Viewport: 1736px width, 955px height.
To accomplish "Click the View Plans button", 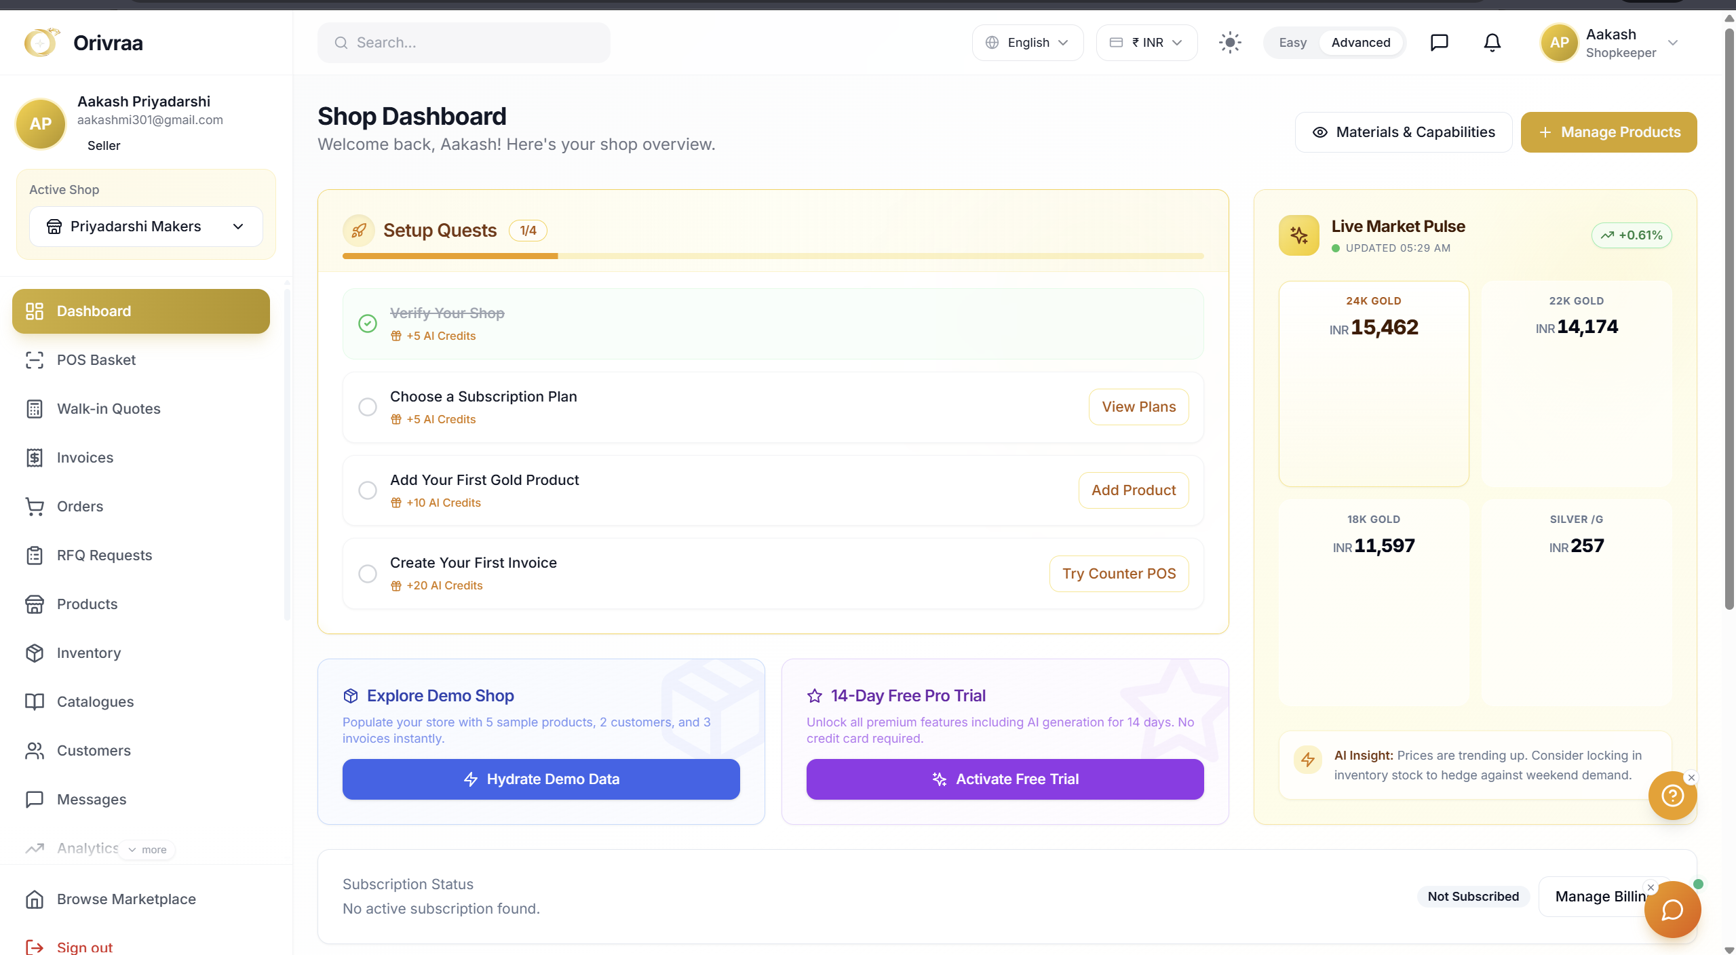I will coord(1138,407).
